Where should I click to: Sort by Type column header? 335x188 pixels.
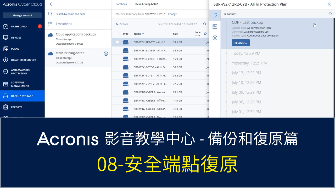point(126,34)
